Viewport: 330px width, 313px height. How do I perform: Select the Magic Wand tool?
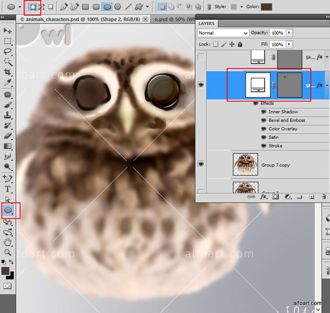pyautogui.click(x=8, y=62)
